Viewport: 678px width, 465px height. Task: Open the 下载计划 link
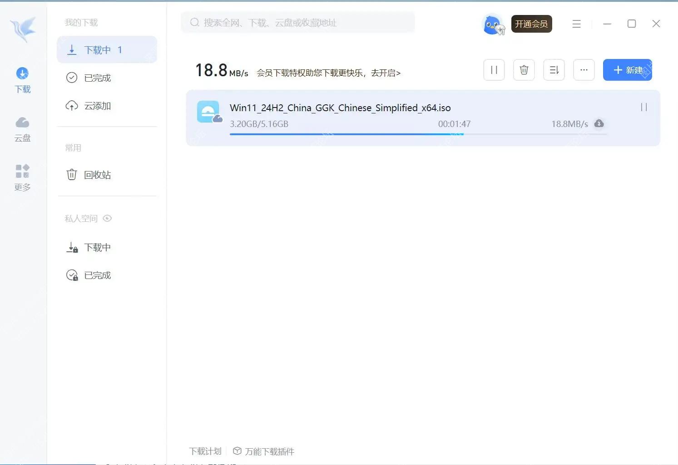(x=205, y=451)
